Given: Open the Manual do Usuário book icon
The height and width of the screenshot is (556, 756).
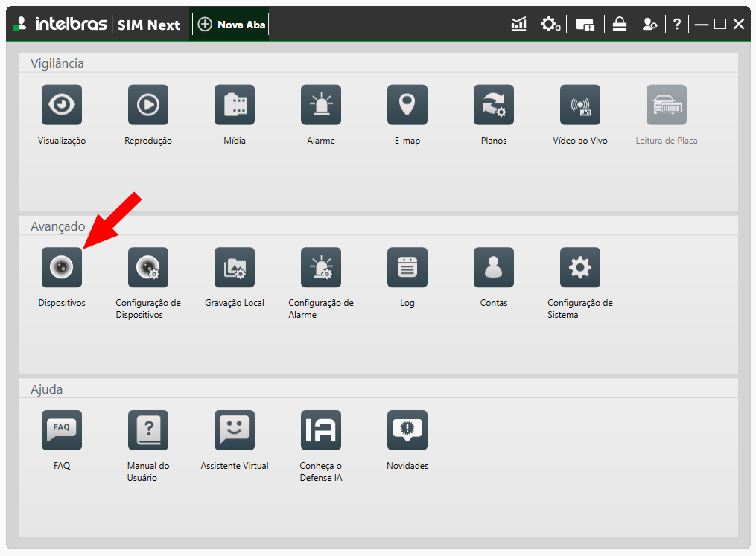Looking at the screenshot, I should [148, 429].
